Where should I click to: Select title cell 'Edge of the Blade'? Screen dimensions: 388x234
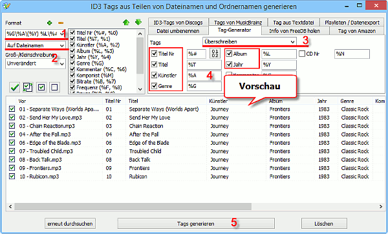point(149,143)
